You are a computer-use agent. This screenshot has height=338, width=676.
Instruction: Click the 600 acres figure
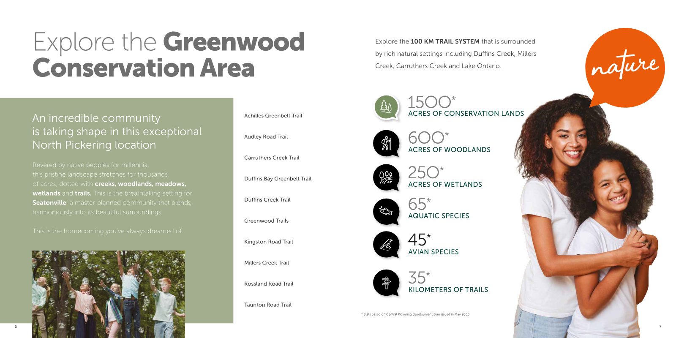click(428, 138)
